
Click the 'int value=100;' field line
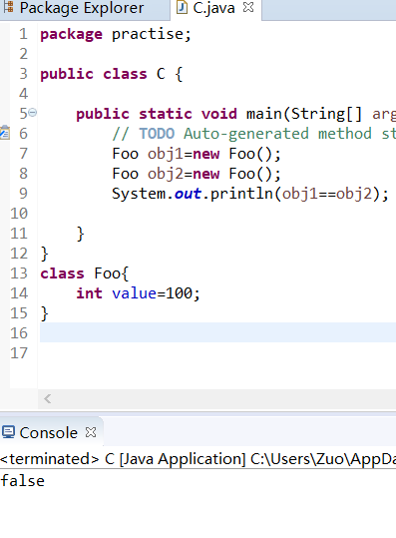138,293
